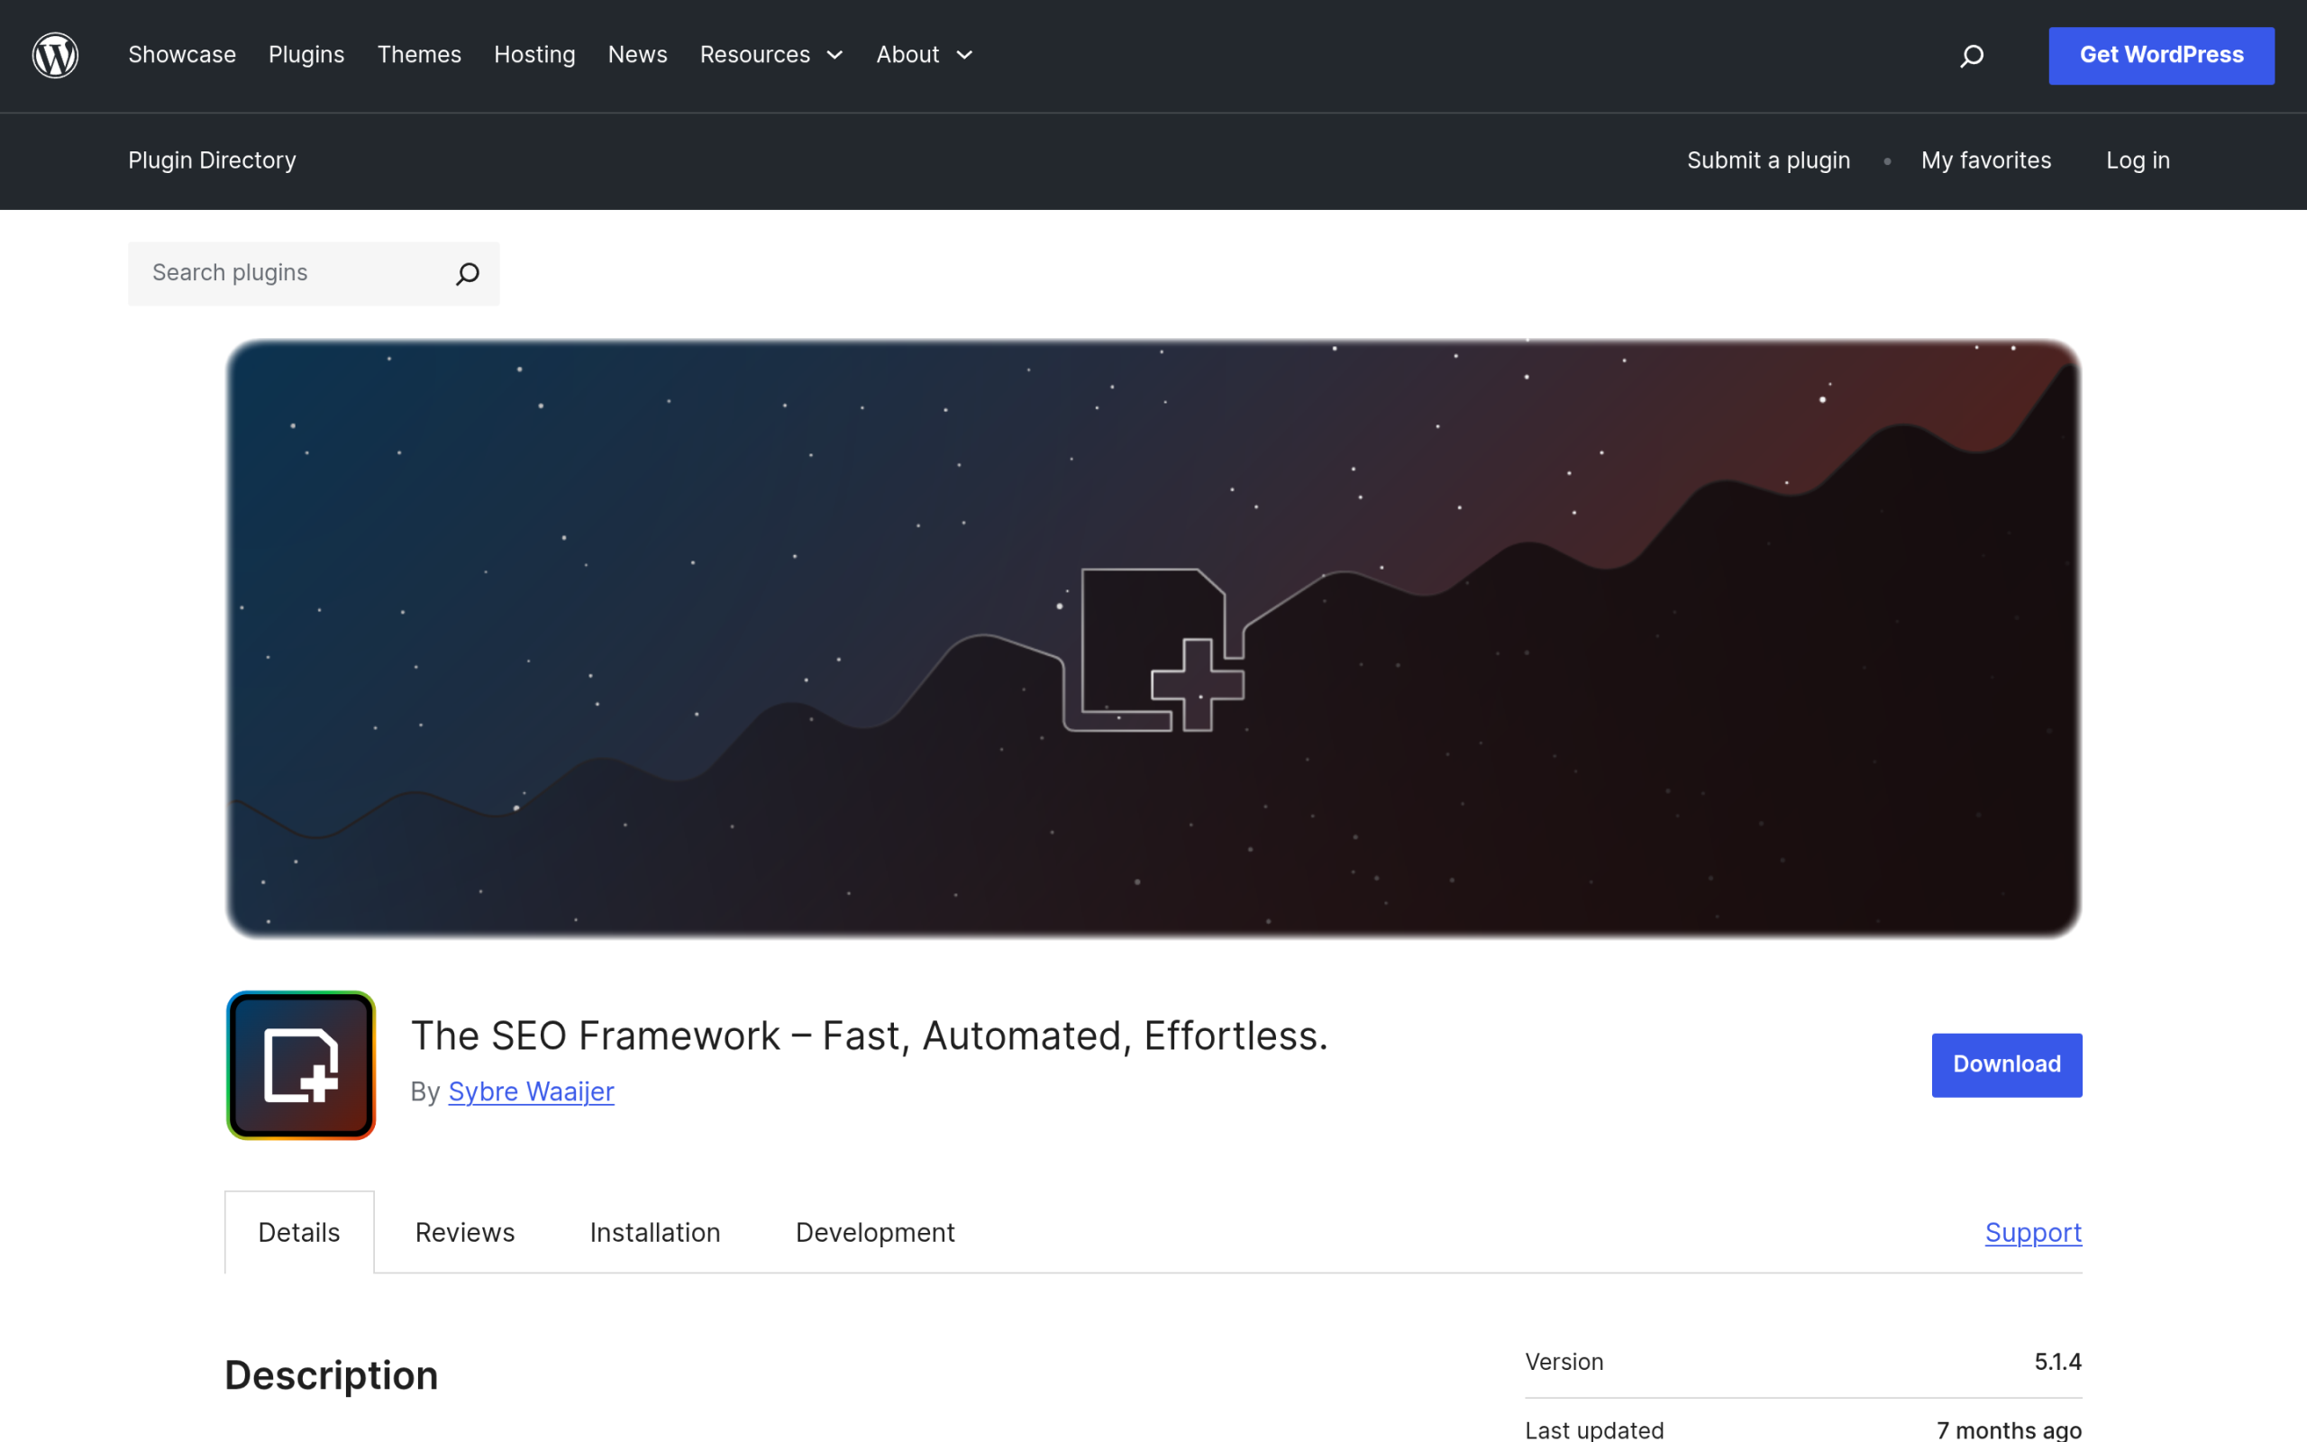Click the version value 5.1.4
The width and height of the screenshot is (2307, 1442).
[2058, 1362]
